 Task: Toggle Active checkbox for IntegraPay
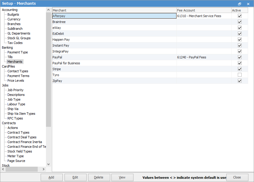240,51
